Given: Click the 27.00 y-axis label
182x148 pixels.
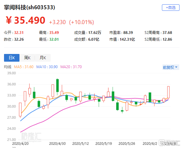Looking at the screenshot, I should [x=11, y=117].
